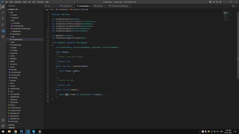Open the Terminal menu
The image size is (239, 134).
40,2
